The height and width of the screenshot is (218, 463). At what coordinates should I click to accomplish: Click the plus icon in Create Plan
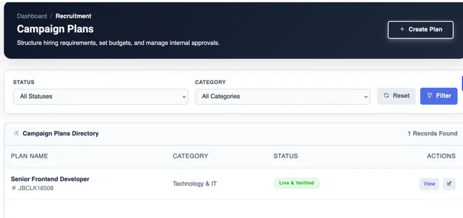[x=402, y=29]
